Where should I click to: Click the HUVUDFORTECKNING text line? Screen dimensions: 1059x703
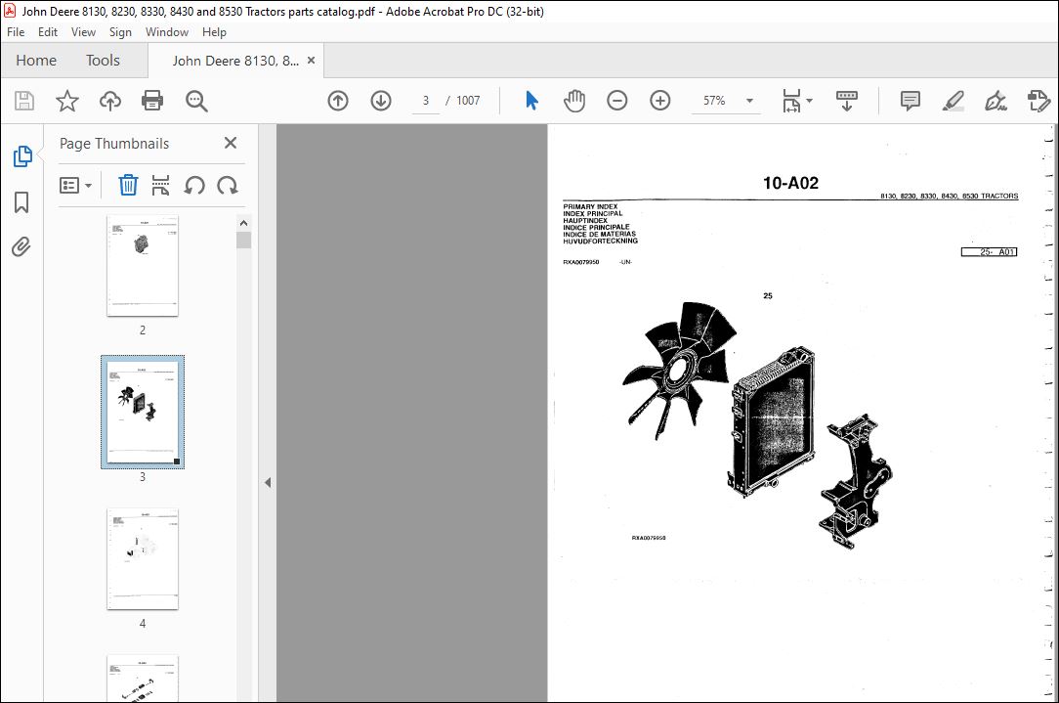click(601, 241)
